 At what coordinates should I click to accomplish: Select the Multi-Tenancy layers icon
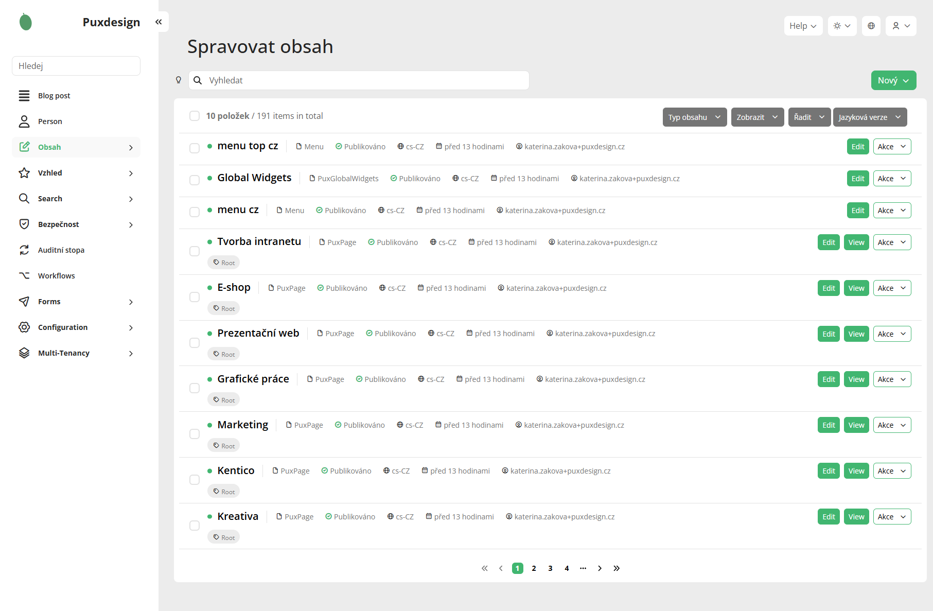pos(24,353)
